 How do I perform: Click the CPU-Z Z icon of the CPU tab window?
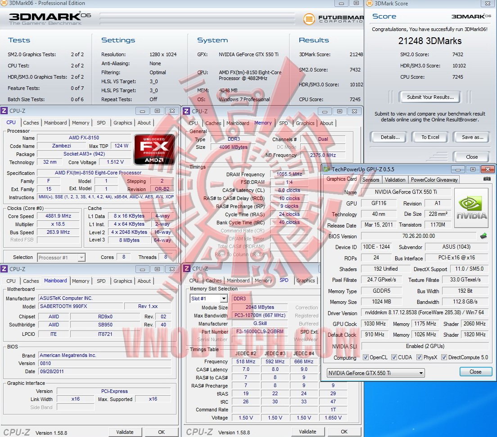coord(4,111)
